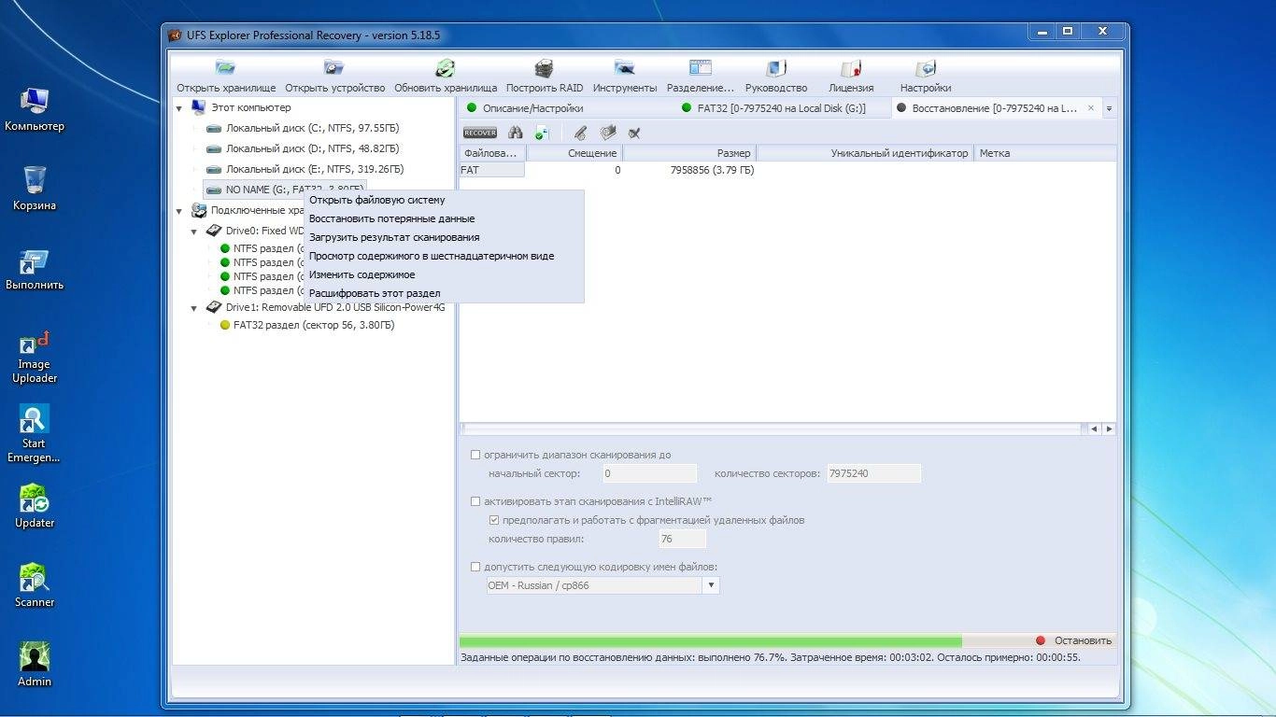
Task: Choose Расшифровать этот раздел menu item
Action: click(x=444, y=293)
